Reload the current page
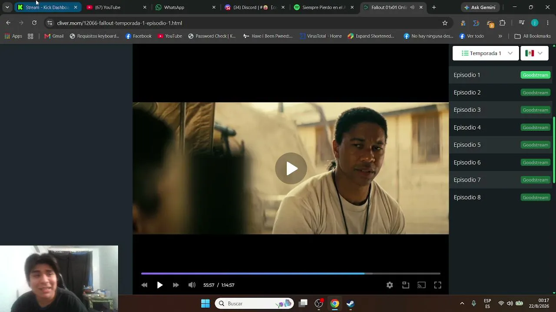 [x=34, y=23]
